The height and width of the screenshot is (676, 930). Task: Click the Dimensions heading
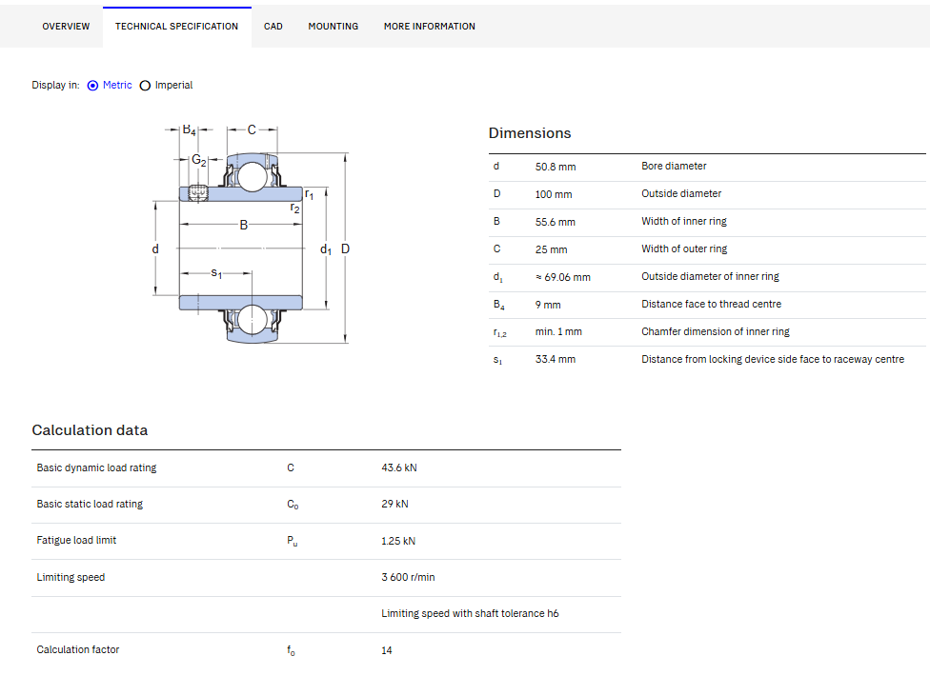(530, 133)
